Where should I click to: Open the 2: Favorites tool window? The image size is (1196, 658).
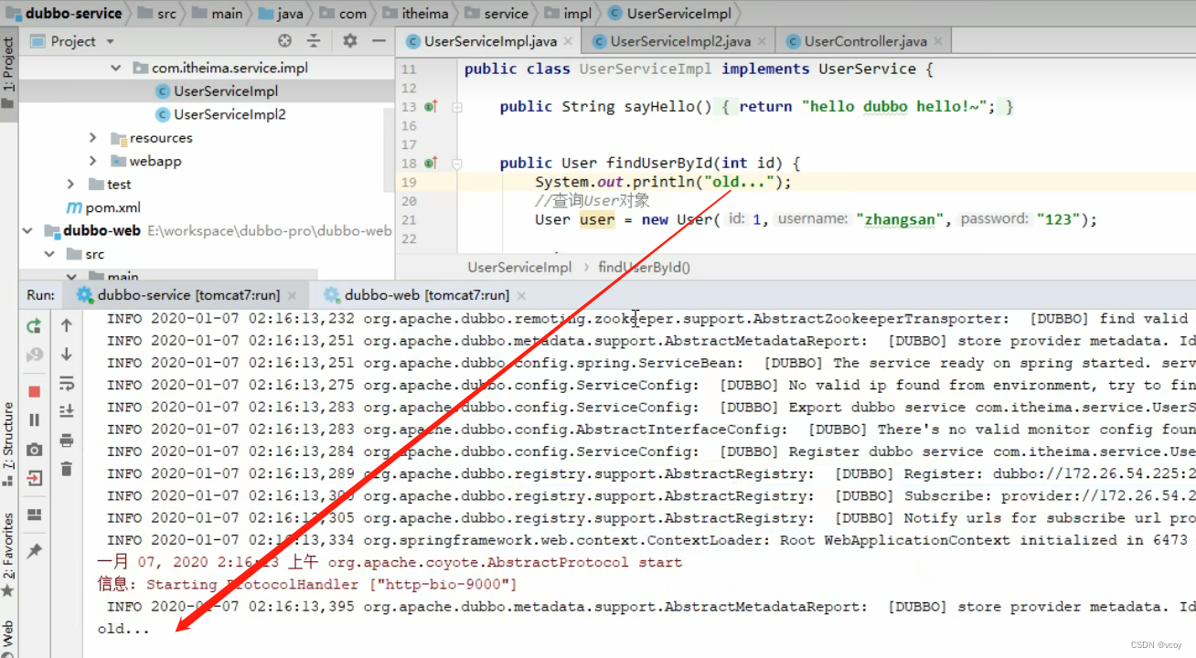click(x=8, y=556)
